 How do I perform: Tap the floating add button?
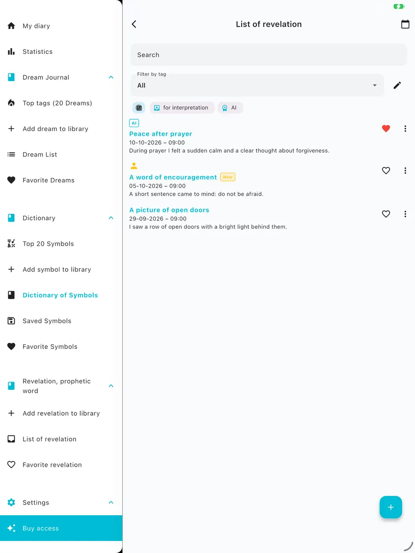tap(391, 507)
